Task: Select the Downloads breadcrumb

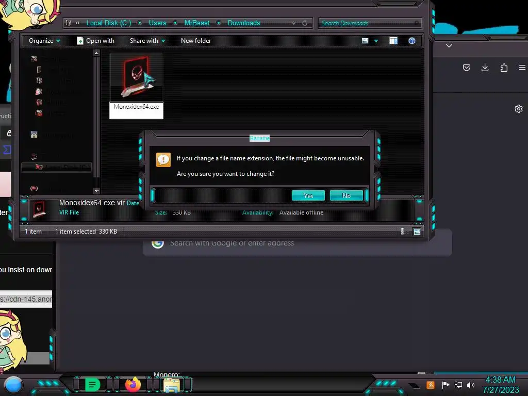Action: coord(244,23)
